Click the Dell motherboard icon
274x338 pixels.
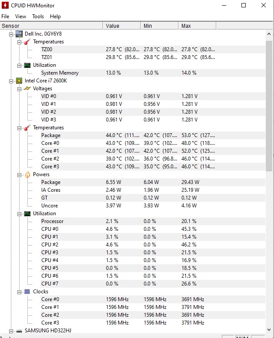pyautogui.click(x=19, y=34)
